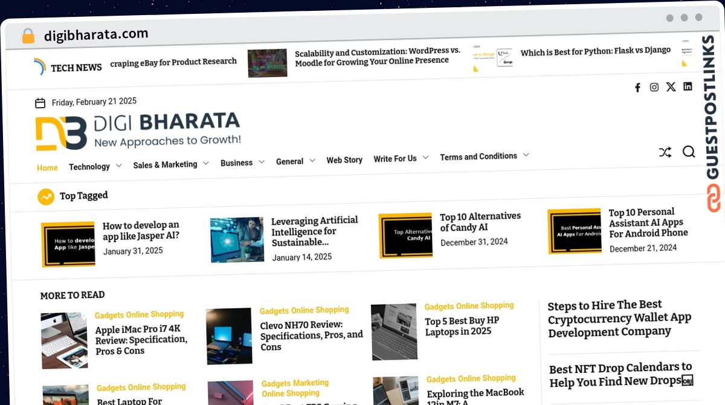Viewport: 725px width, 405px height.
Task: Click Marketing tag above the gaming article
Action: pos(312,383)
